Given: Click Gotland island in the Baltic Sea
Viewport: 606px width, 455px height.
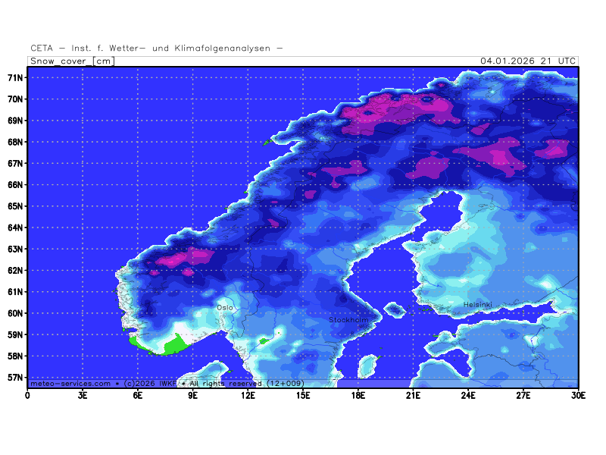Looking at the screenshot, I should (x=368, y=367).
